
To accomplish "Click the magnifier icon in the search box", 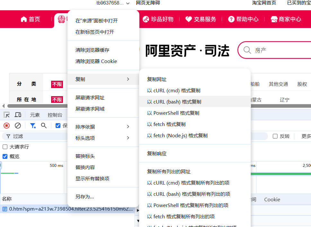I will 247,50.
